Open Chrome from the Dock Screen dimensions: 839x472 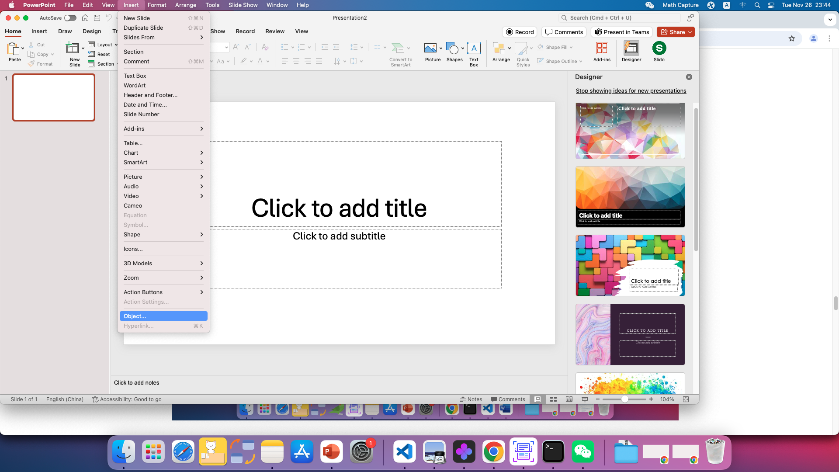[493, 451]
